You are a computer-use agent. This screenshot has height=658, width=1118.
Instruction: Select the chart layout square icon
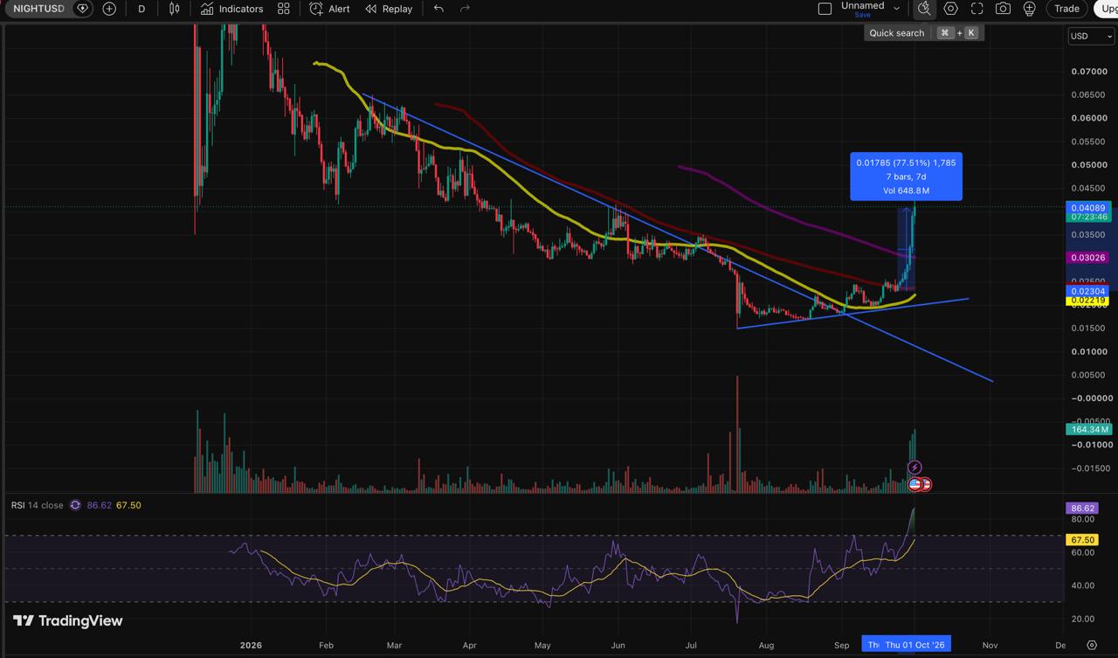point(825,9)
